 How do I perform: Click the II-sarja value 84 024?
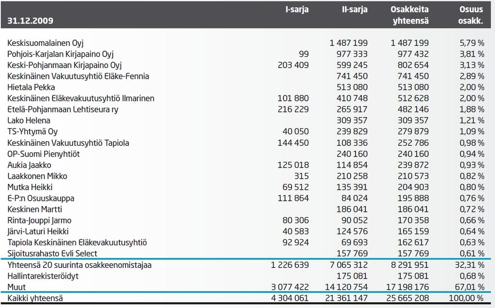(x=354, y=198)
